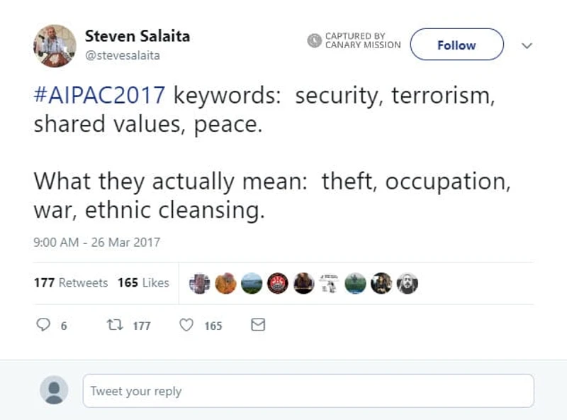Click the Direct Message envelope icon
567x420 pixels.
coord(257,325)
